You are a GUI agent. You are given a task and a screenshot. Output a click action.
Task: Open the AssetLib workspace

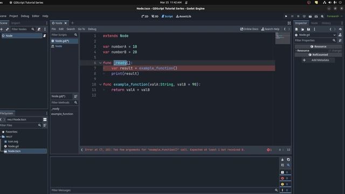click(183, 16)
